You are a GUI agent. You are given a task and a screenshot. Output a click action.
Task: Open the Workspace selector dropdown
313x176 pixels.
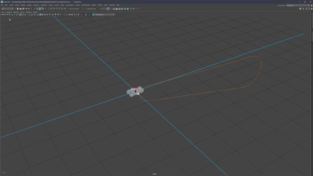[298, 5]
